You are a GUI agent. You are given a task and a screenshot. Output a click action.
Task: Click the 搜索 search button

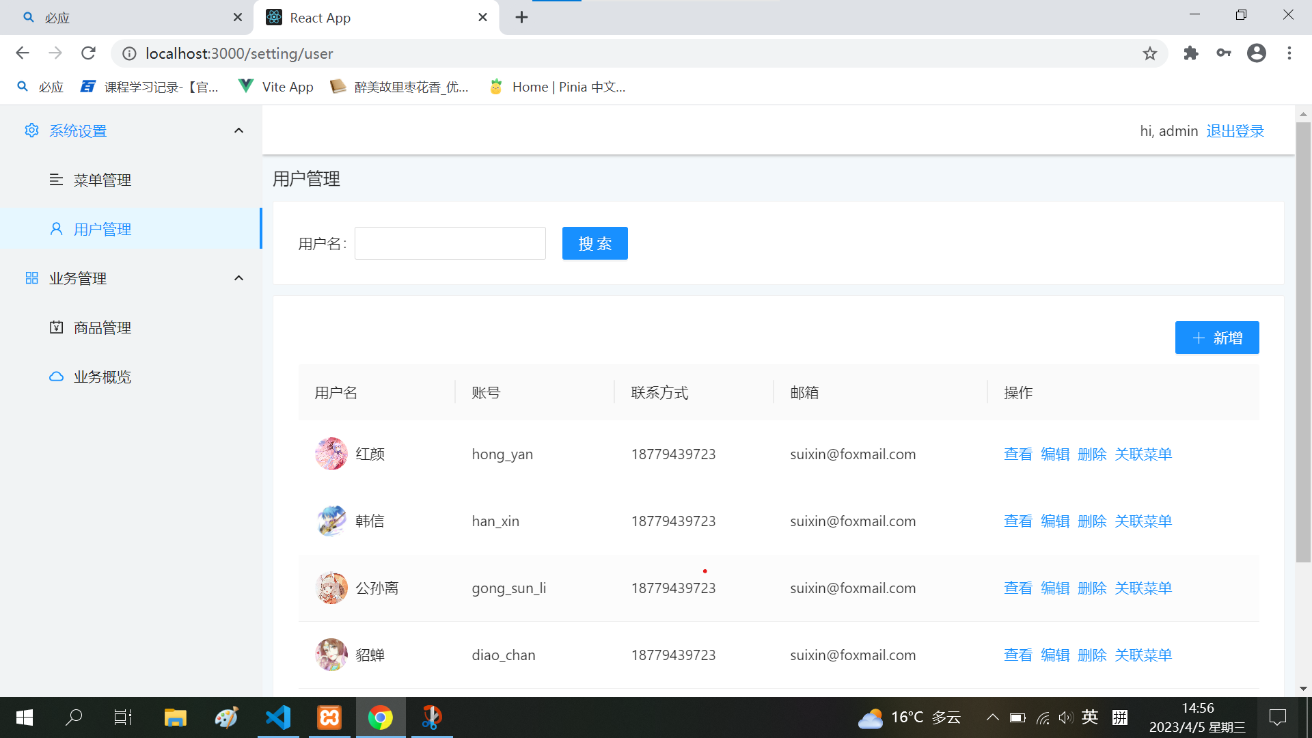pyautogui.click(x=594, y=243)
